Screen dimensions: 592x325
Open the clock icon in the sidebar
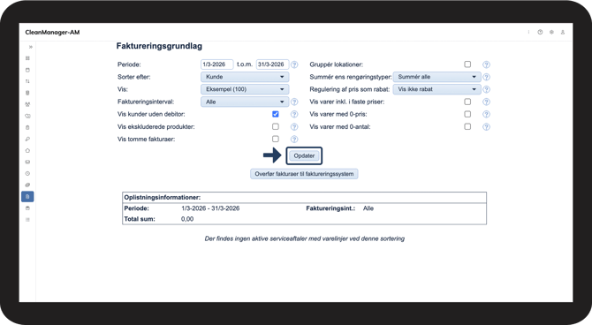pos(27,174)
